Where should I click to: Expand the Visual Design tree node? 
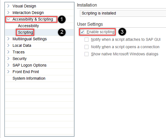click(x=8, y=6)
